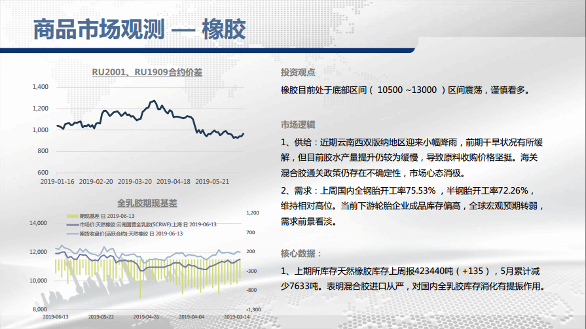Image resolution: width=586 pixels, height=329 pixels.
Task: Click the 上期所库存天然橡胶 core data paragraph
Action: click(x=412, y=278)
